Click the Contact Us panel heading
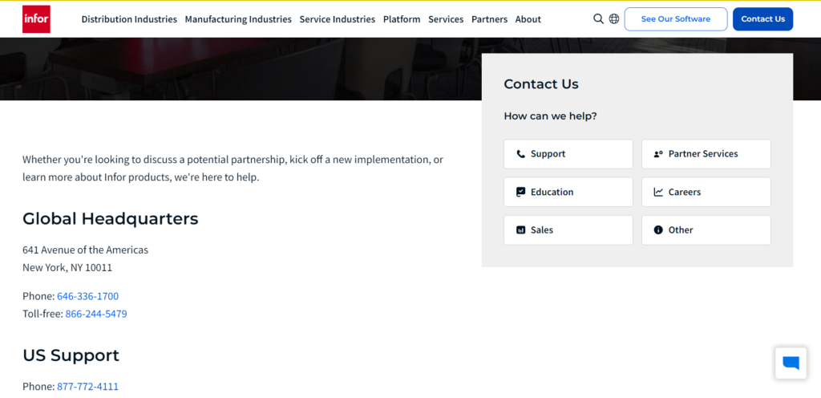This screenshot has height=398, width=821. click(541, 84)
